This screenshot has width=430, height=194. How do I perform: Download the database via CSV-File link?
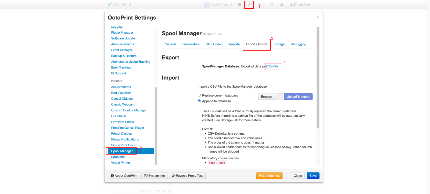coord(272,66)
